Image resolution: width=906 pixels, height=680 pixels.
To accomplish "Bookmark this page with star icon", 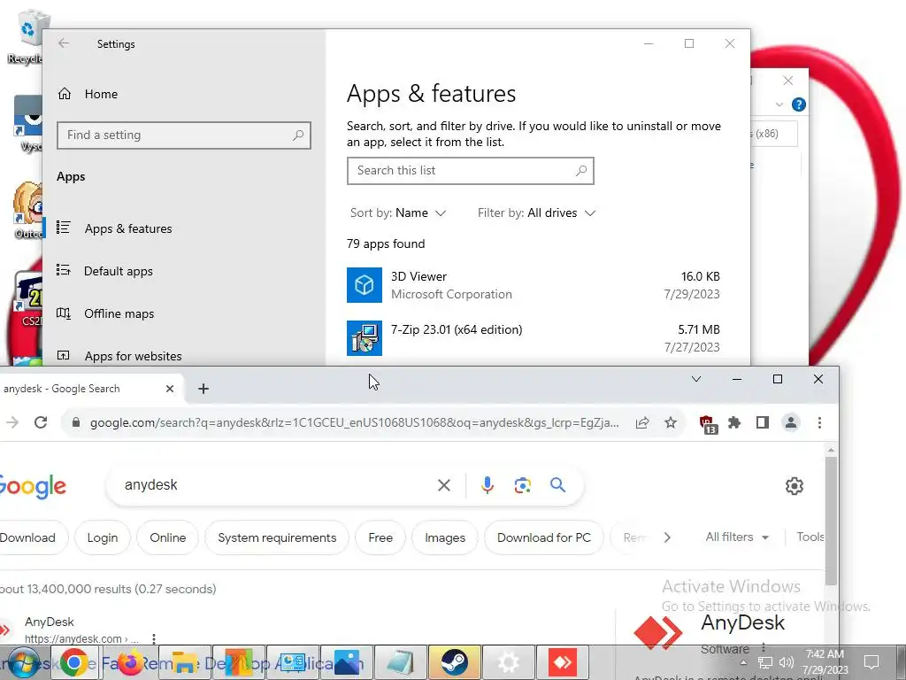I will [671, 422].
